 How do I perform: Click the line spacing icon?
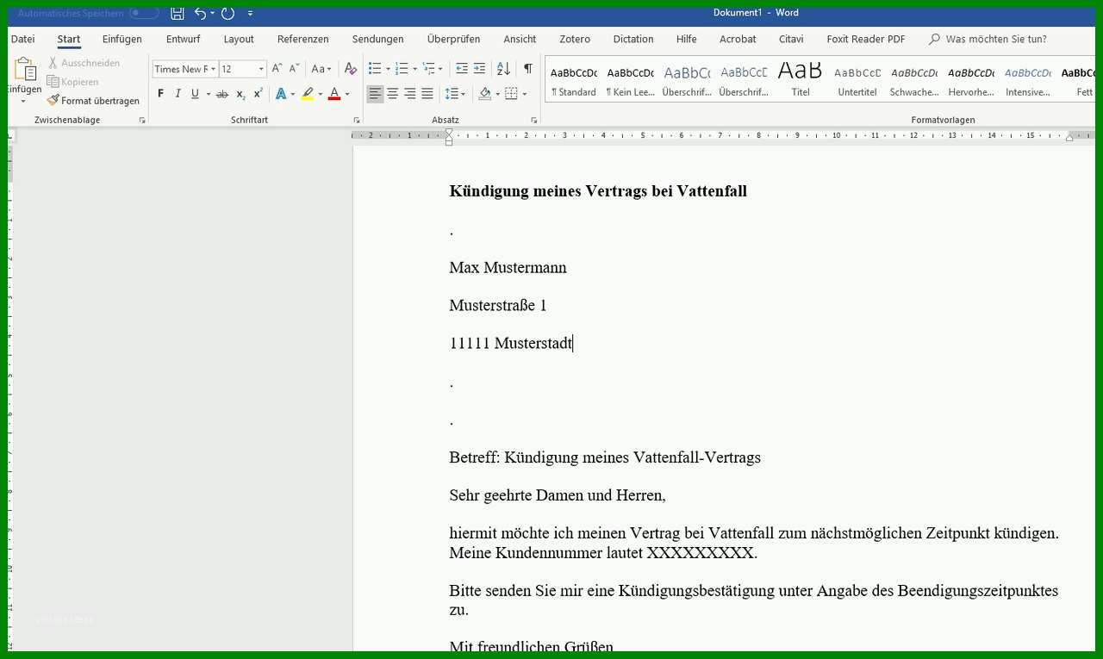451,94
